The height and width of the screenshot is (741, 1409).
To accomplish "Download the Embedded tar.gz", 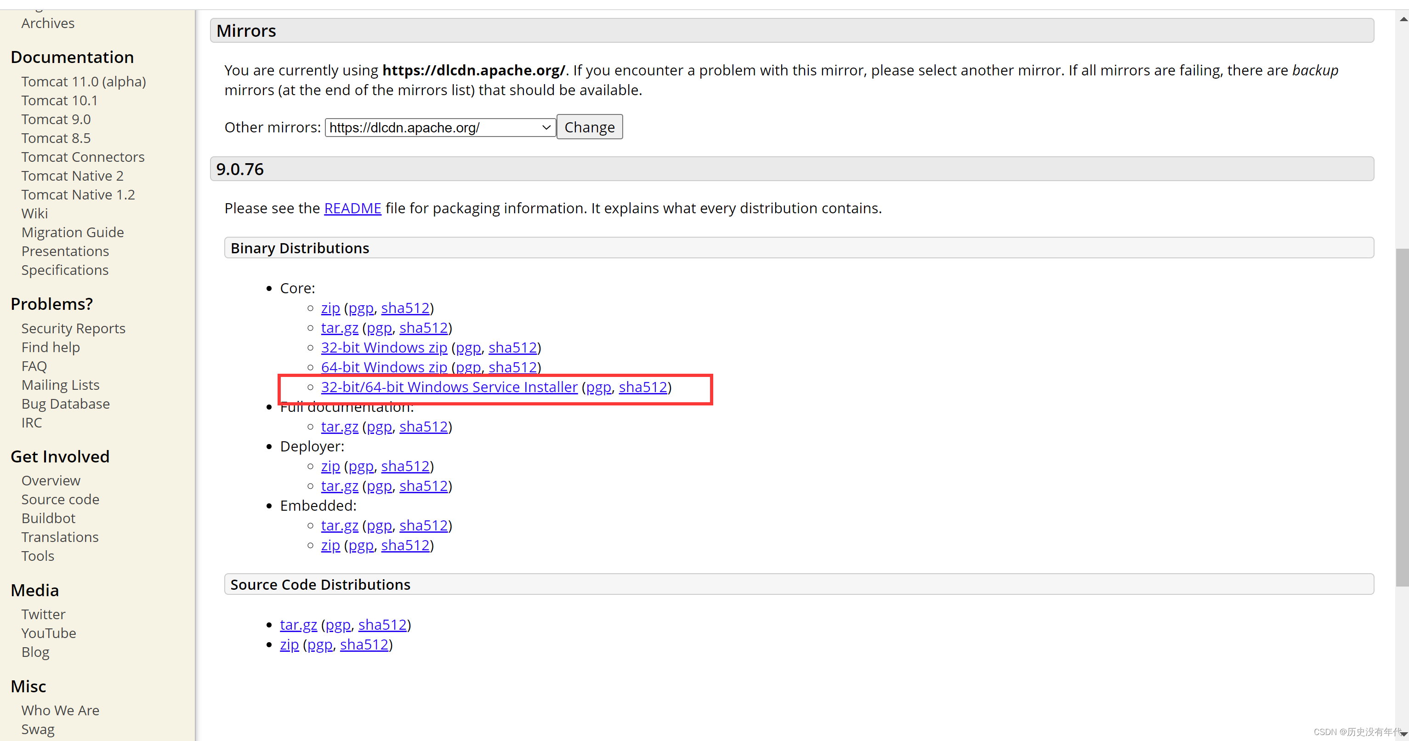I will (339, 525).
